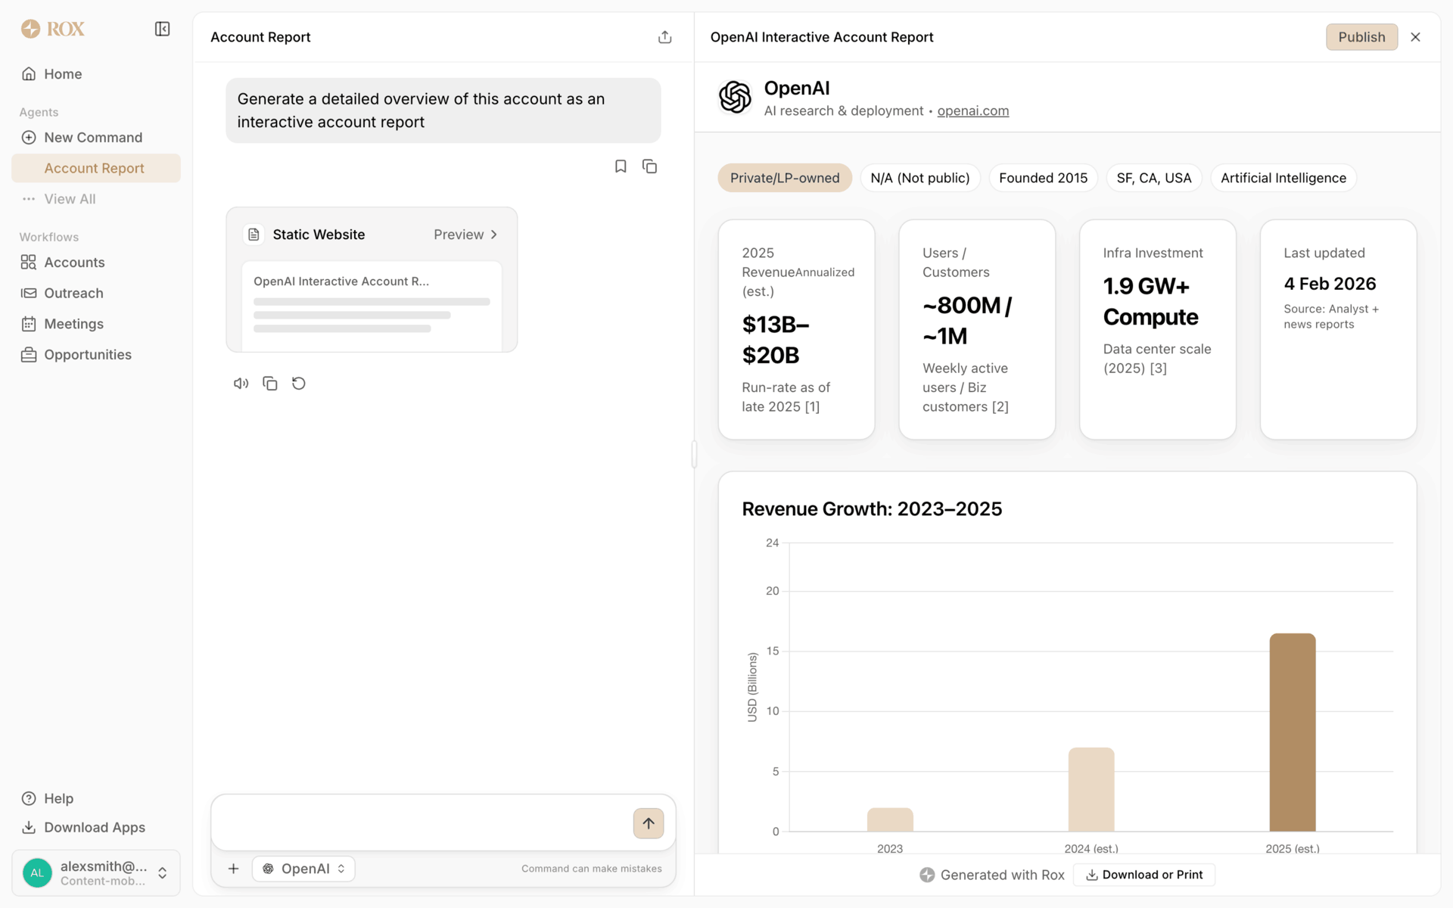Viewport: 1453px width, 908px height.
Task: Bookmark the prompt message
Action: click(621, 166)
